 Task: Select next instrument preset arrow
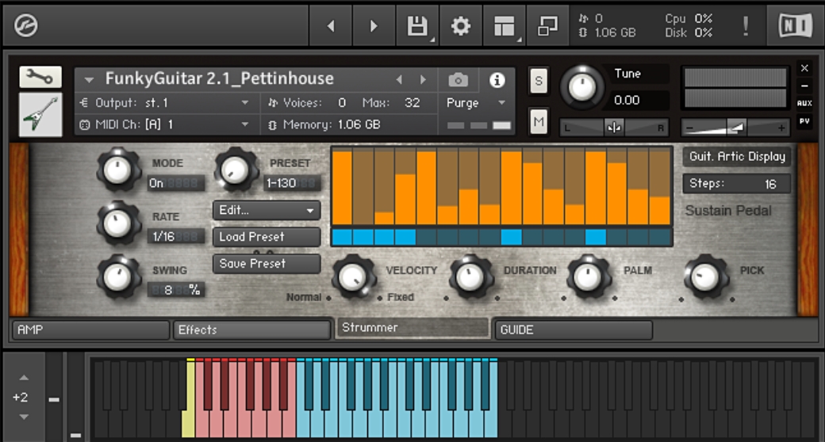(x=423, y=79)
